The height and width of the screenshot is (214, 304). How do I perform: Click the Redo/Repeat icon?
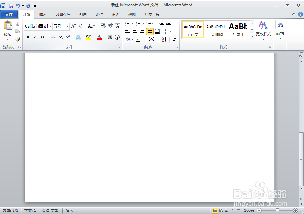28,6
